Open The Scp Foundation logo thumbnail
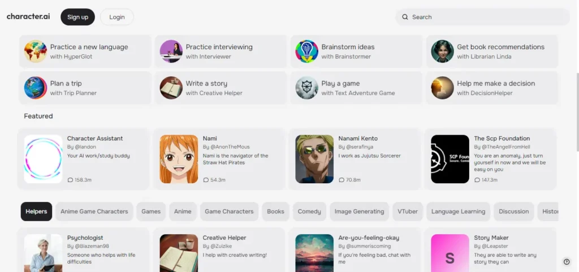The height and width of the screenshot is (272, 579). click(450, 159)
